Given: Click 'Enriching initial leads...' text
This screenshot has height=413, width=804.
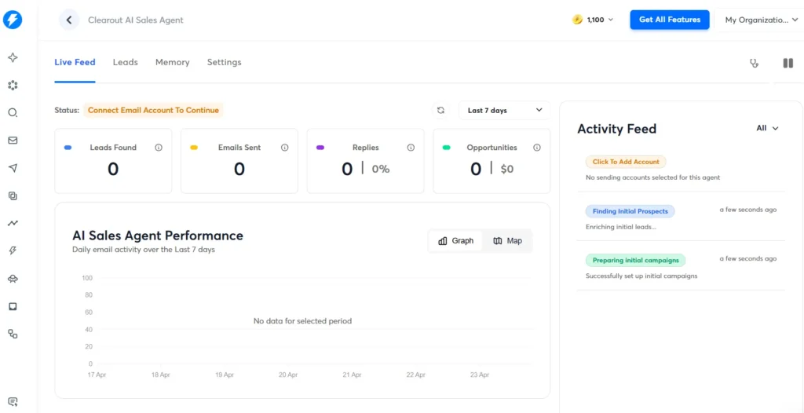Looking at the screenshot, I should [x=620, y=227].
